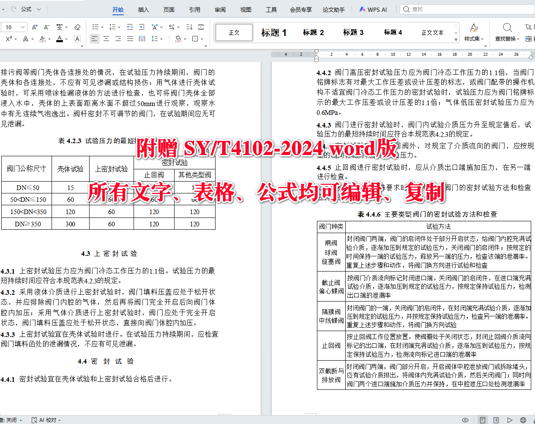535x424 pixels.
Task: Click the paragraph shading paint bucket icon
Action: 178,39
